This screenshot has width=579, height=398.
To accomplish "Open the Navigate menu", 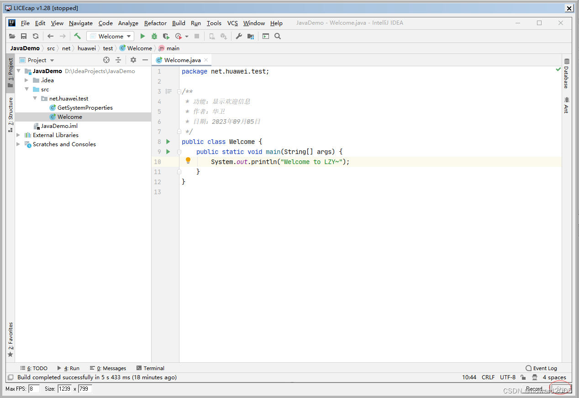I will pos(81,23).
